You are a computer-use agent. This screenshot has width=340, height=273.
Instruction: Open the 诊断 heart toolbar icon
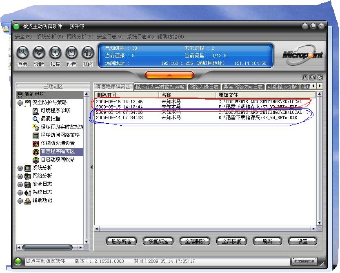pyautogui.click(x=39, y=53)
